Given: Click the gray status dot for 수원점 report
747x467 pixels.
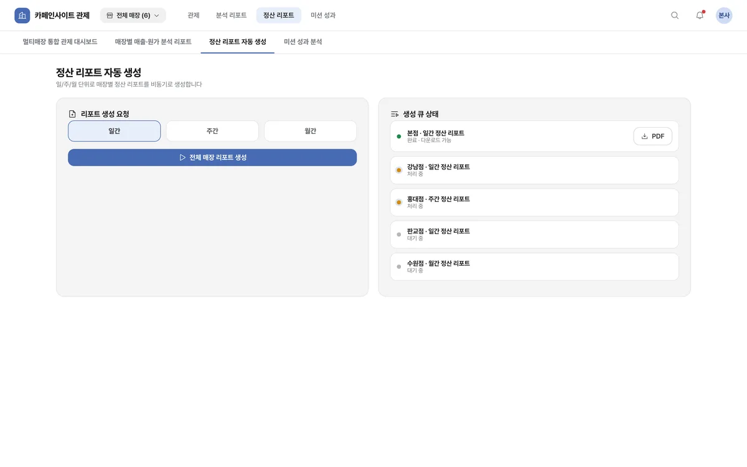Looking at the screenshot, I should pos(399,267).
